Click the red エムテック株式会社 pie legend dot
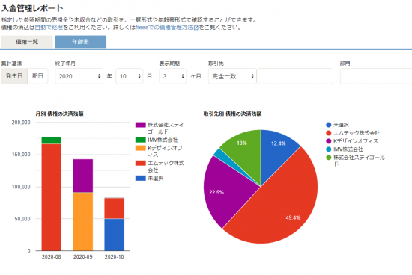 (x=328, y=133)
